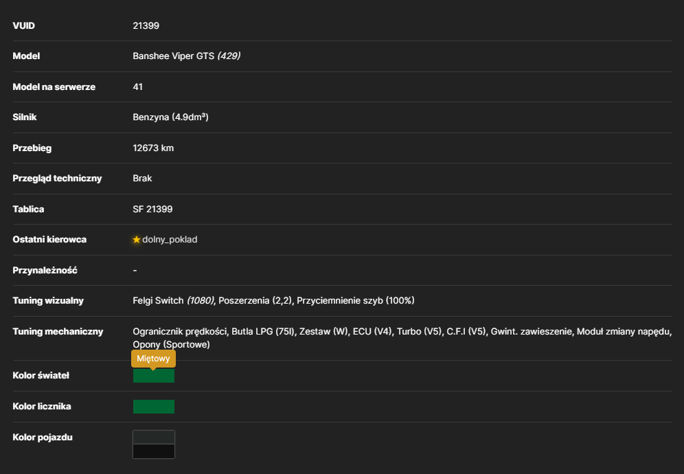Click the ECU (V4) entry
This screenshot has width=684, height=474.
click(x=372, y=332)
